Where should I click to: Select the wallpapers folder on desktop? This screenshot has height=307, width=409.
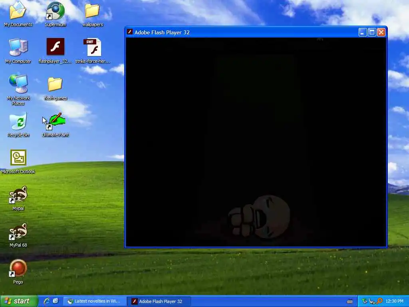[x=92, y=14]
